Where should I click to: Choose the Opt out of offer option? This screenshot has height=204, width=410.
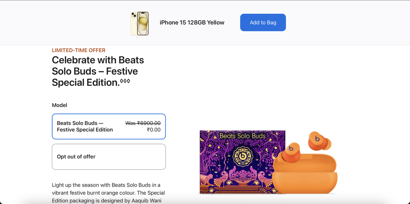pyautogui.click(x=109, y=157)
